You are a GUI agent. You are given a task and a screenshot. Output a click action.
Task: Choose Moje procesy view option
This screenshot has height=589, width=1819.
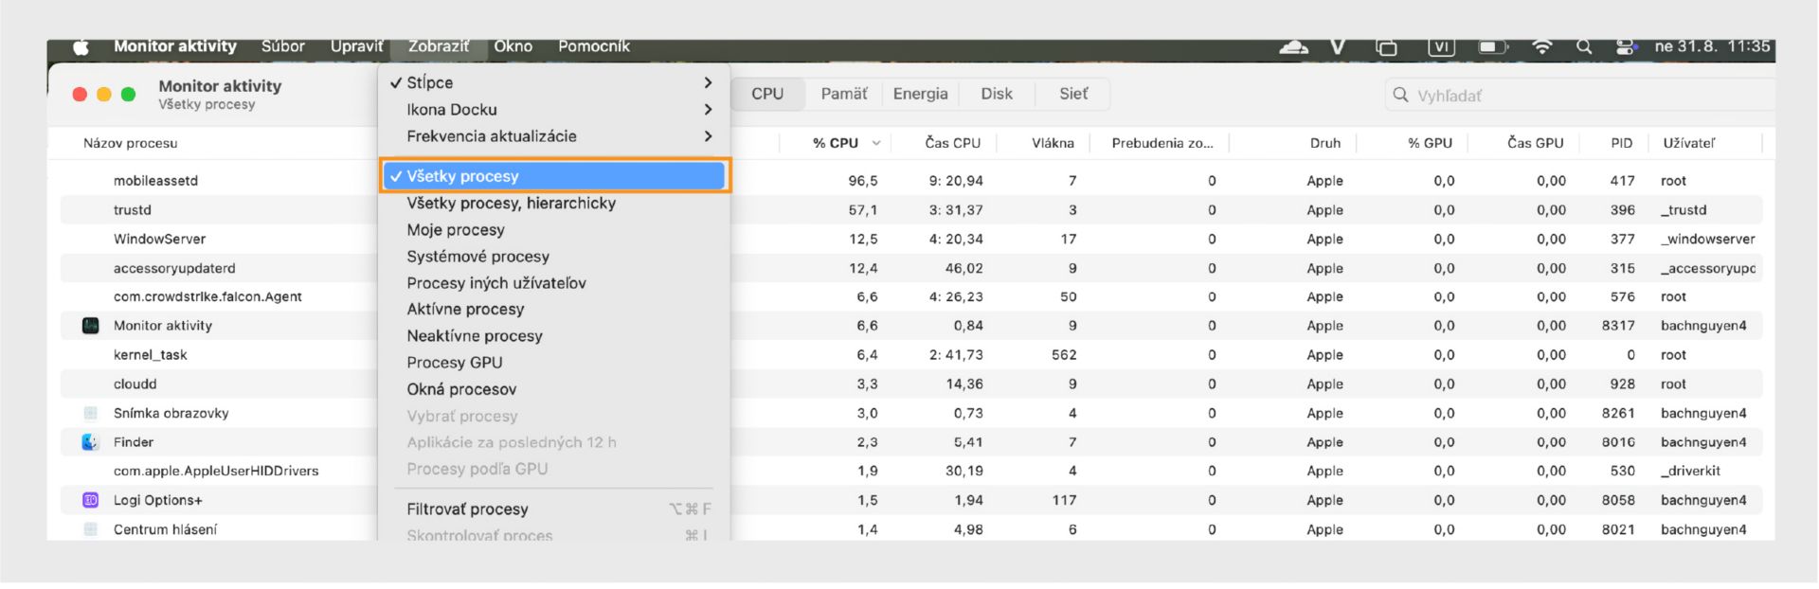click(x=456, y=230)
